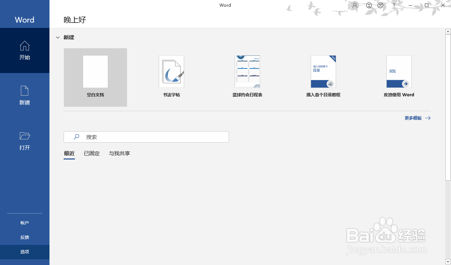This screenshot has height=265, width=451.
Task: Switch to the 最近 tab
Action: coord(69,153)
